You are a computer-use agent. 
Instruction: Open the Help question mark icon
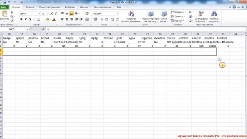[x=234, y=7]
